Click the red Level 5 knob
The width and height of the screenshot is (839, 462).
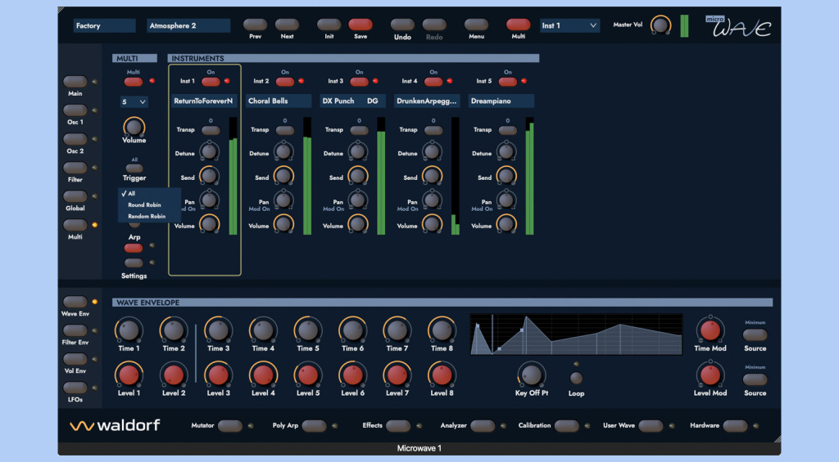tap(308, 375)
